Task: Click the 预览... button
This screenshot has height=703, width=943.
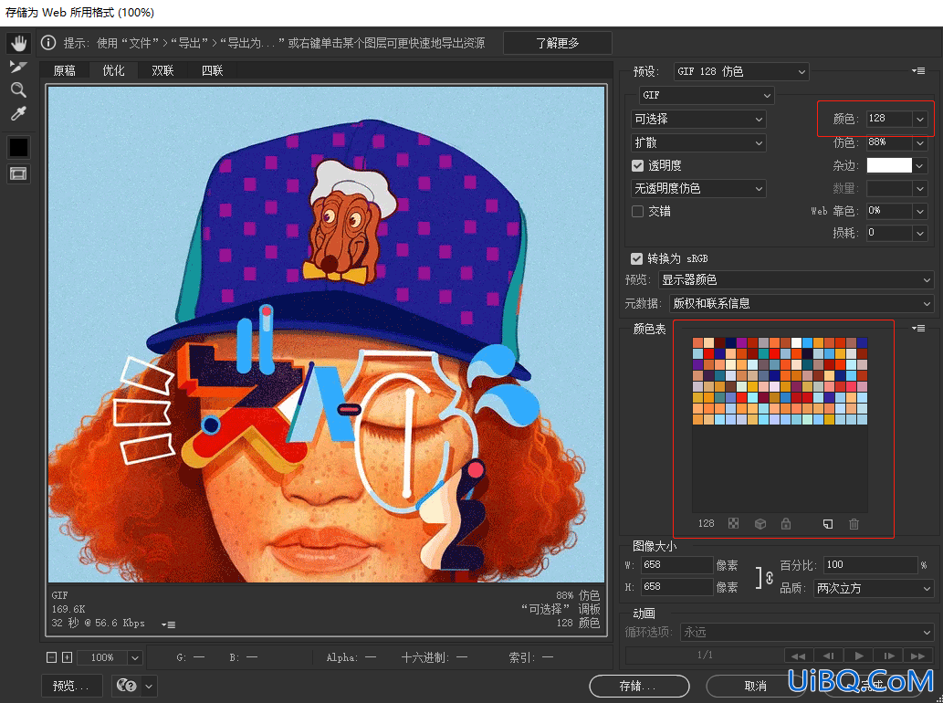Action: [x=71, y=686]
